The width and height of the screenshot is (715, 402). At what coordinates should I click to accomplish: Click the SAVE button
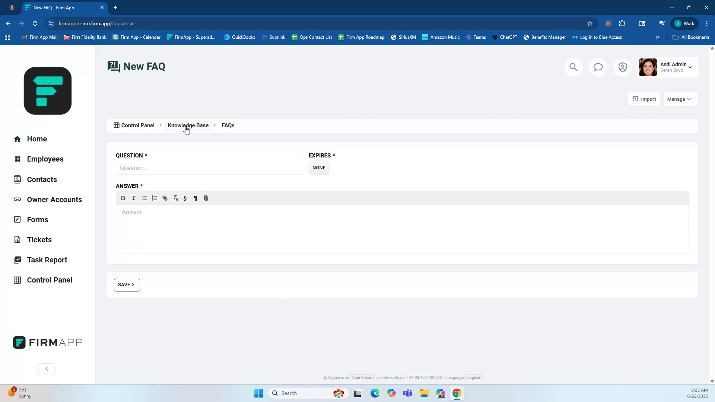(x=127, y=284)
